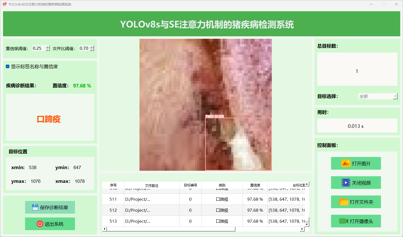403x237 pixels.
Task: Click the table's horizontal scrollbar thumb
Action: coord(171,229)
